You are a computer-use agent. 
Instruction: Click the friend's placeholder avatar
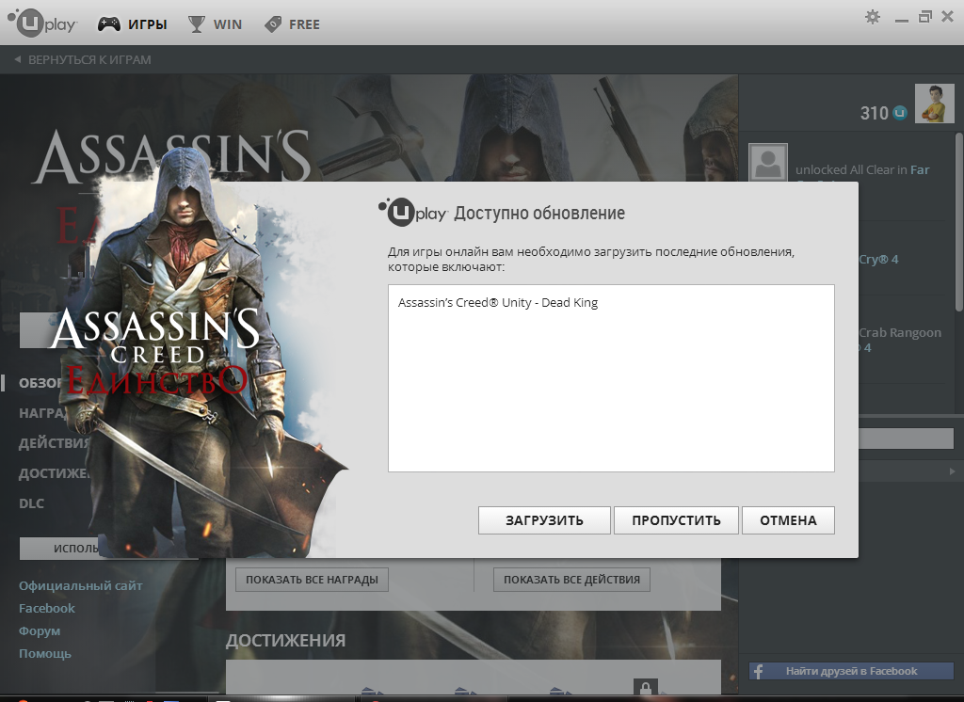click(768, 162)
